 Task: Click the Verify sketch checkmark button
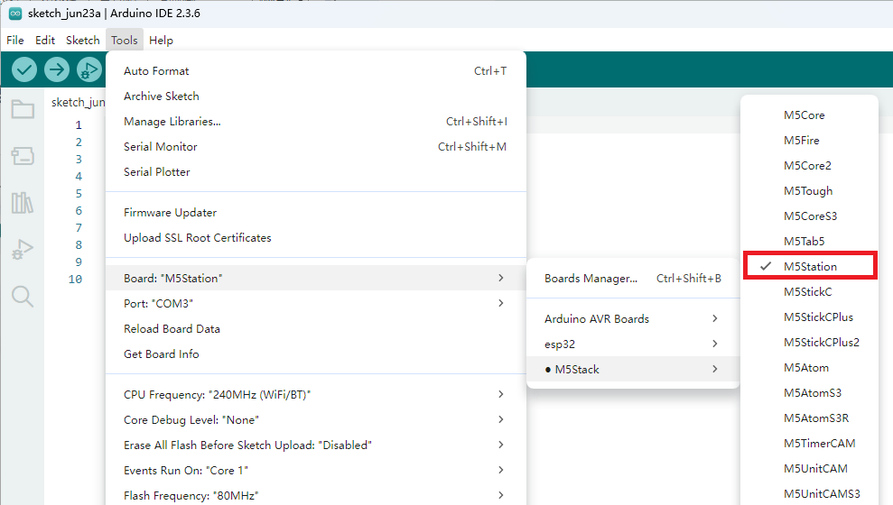coord(23,70)
